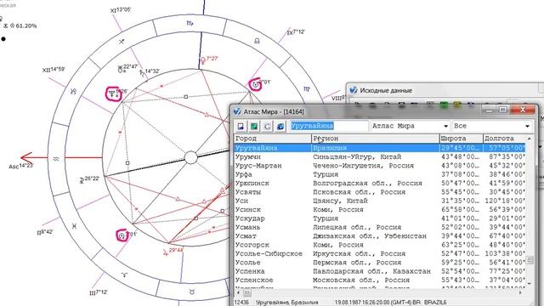This screenshot has height=306, width=544.
Task: Select the 'Усмань' Липецкая обл. row
Action: tap(380, 227)
